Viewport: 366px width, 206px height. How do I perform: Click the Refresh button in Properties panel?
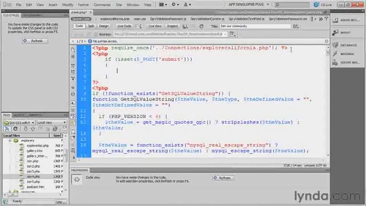pos(223,178)
